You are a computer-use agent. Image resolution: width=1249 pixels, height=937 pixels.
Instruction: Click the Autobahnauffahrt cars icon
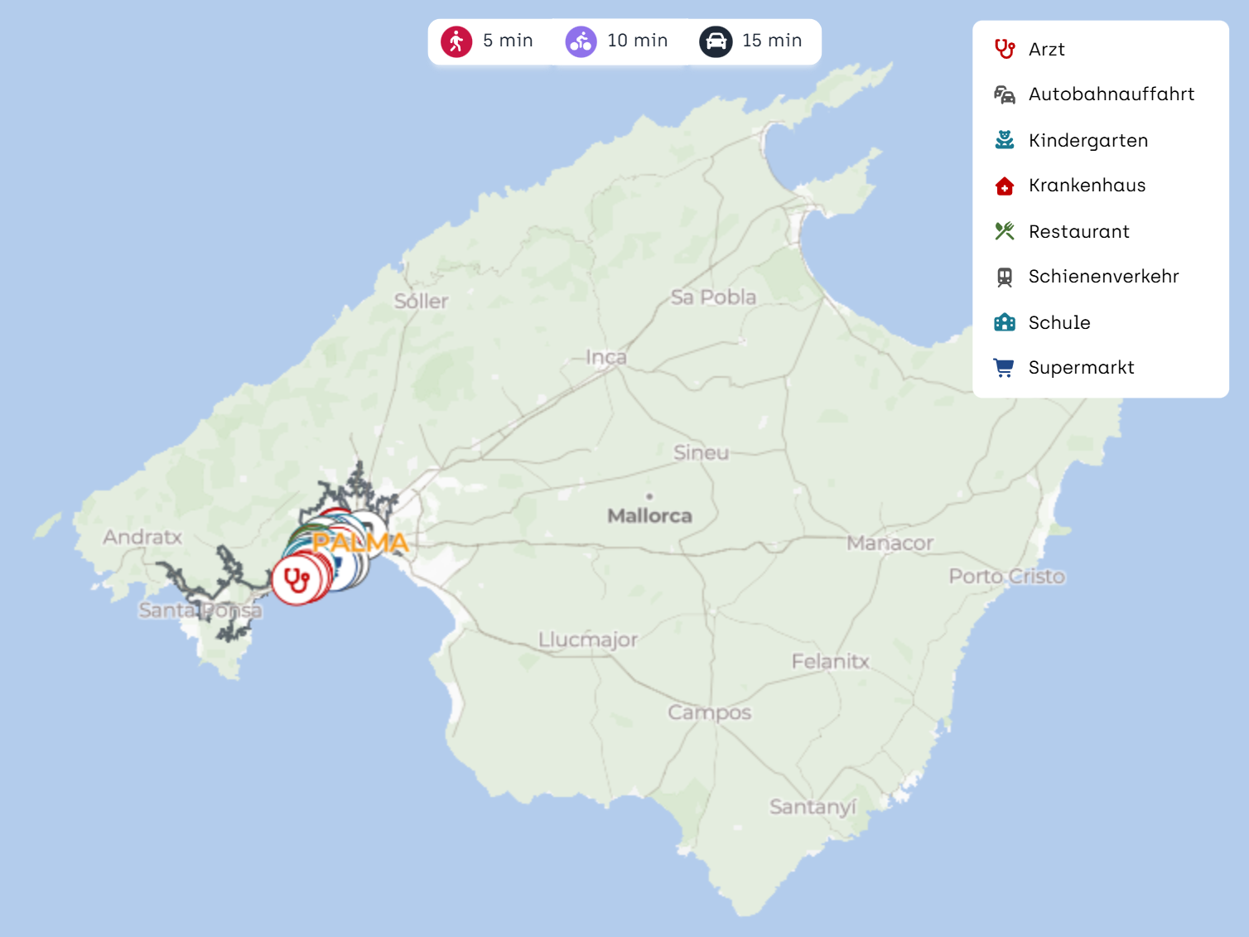(x=1005, y=94)
